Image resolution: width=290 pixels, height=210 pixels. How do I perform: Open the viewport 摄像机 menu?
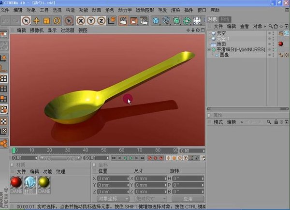click(x=37, y=30)
